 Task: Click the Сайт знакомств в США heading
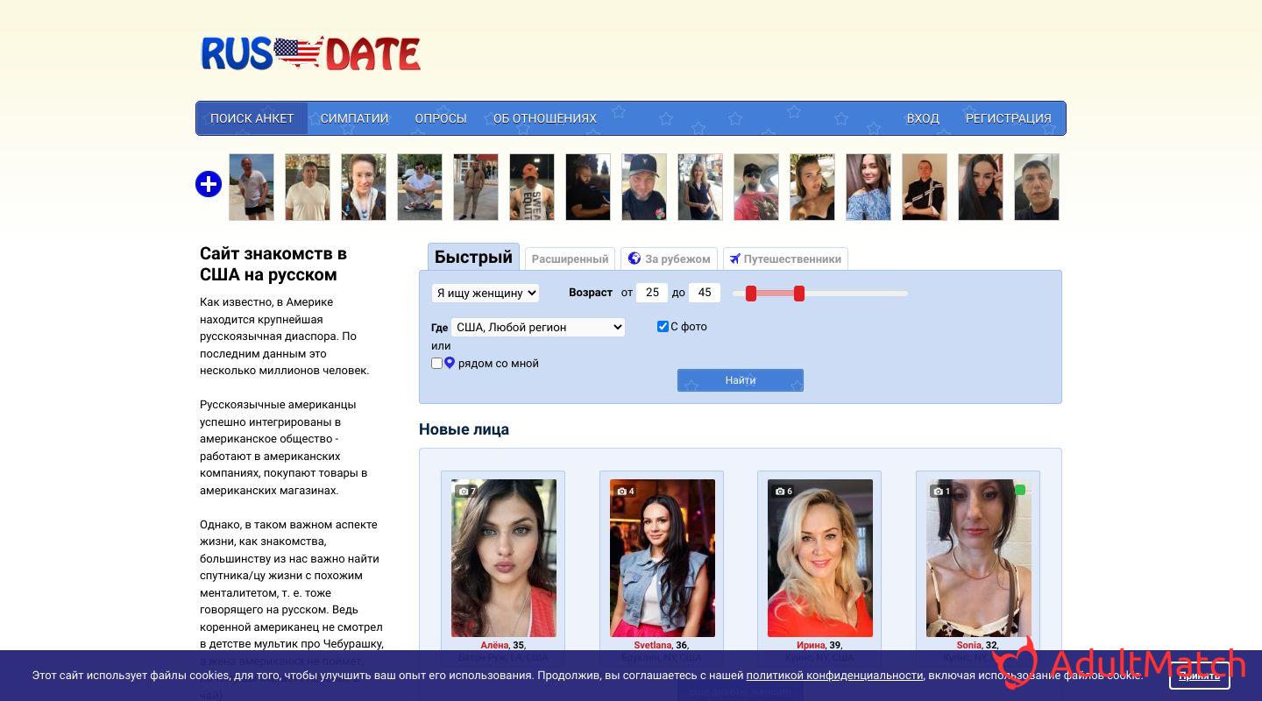[273, 264]
